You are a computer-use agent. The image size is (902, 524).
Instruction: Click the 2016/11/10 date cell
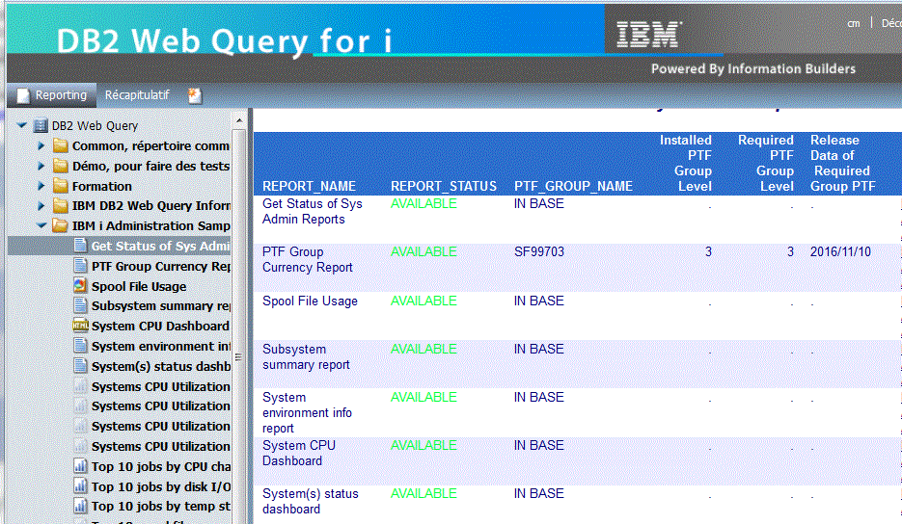click(x=840, y=251)
